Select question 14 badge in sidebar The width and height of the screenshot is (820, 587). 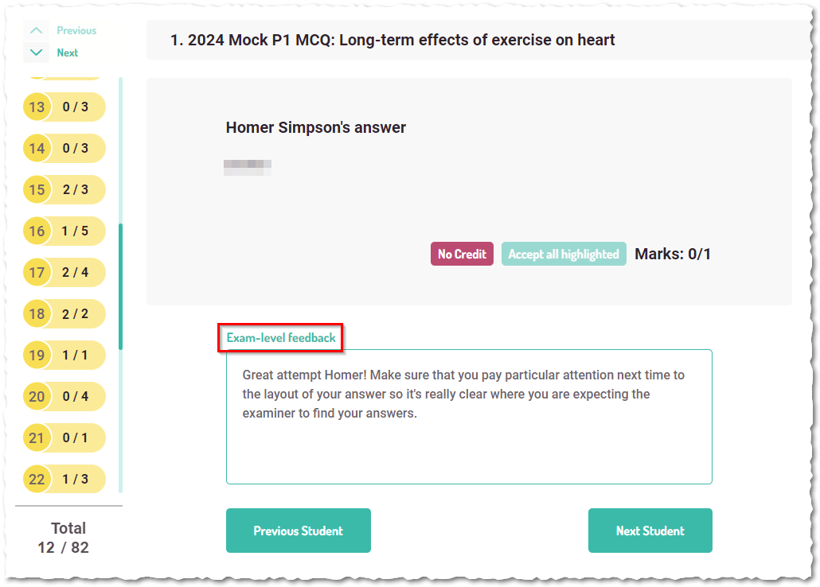pos(64,149)
